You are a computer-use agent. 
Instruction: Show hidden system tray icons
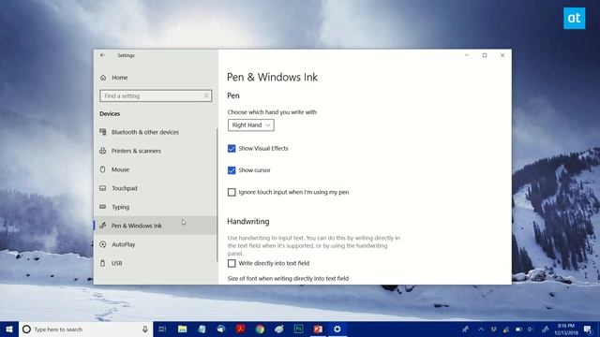(x=481, y=330)
